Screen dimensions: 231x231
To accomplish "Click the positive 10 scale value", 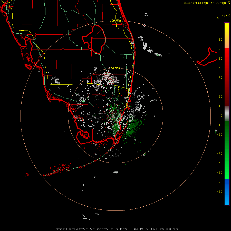I will (220, 106).
